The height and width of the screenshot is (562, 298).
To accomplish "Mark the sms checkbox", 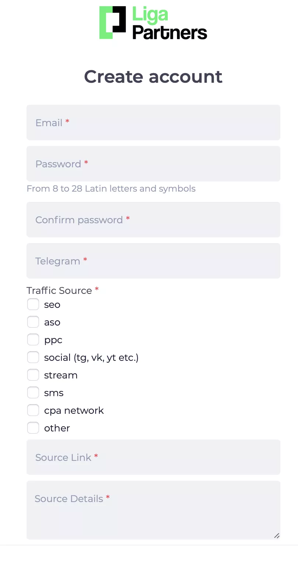I will [33, 393].
